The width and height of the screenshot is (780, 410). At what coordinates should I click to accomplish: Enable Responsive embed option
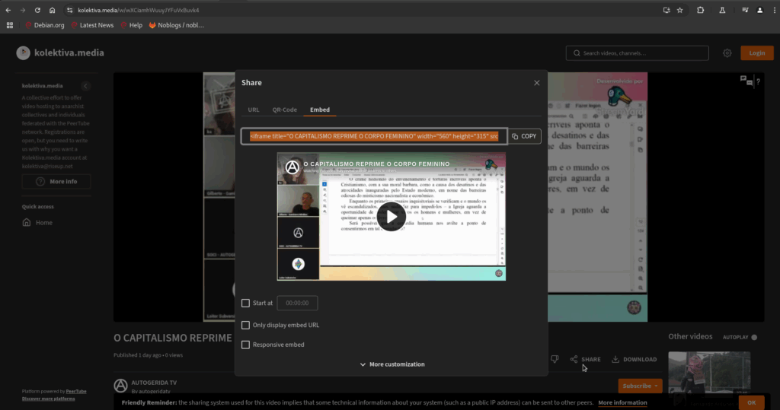[246, 345]
